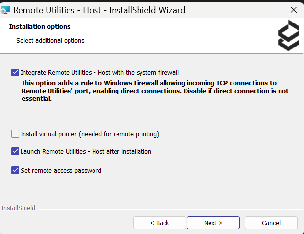Uncheck Launch Remote Utilities after installation checkbox

coord(15,151)
